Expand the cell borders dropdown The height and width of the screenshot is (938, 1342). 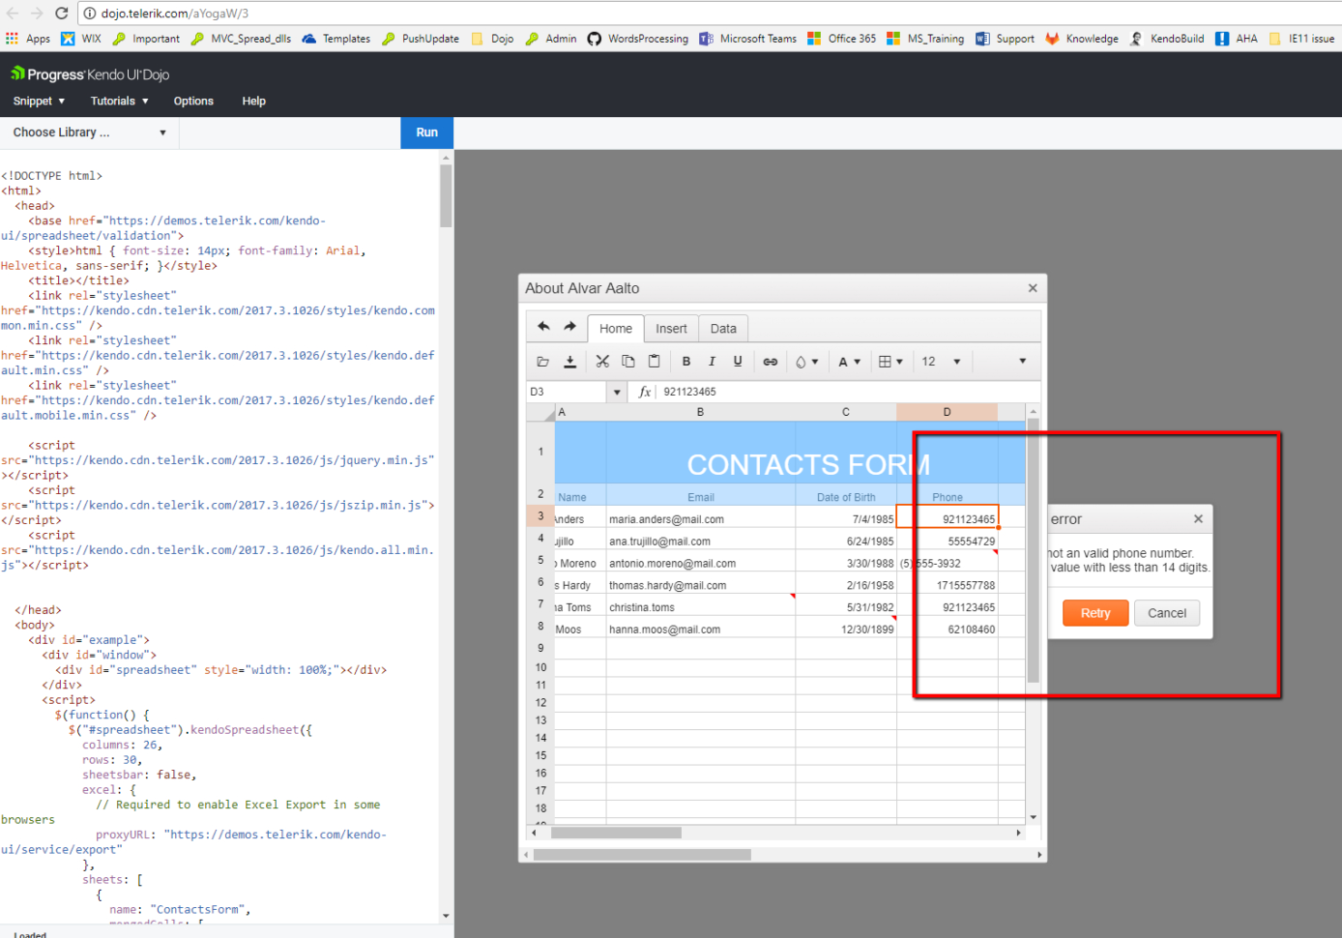tap(890, 362)
